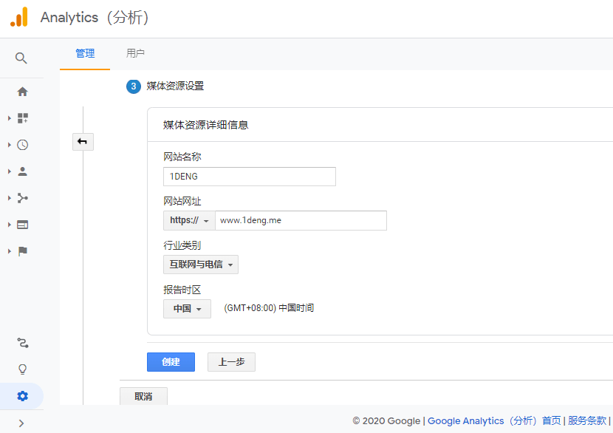Screen dimensions: 613x433
Task: Expand the collapsed sidebar chevron
Action: 21,423
